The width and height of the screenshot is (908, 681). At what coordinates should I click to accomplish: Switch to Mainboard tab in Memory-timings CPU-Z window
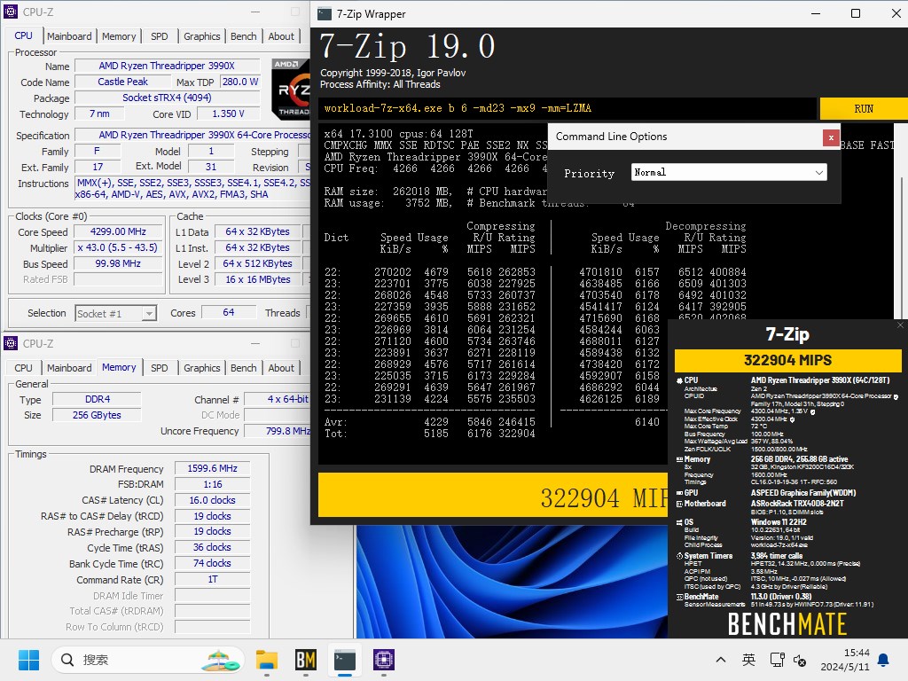pyautogui.click(x=69, y=368)
